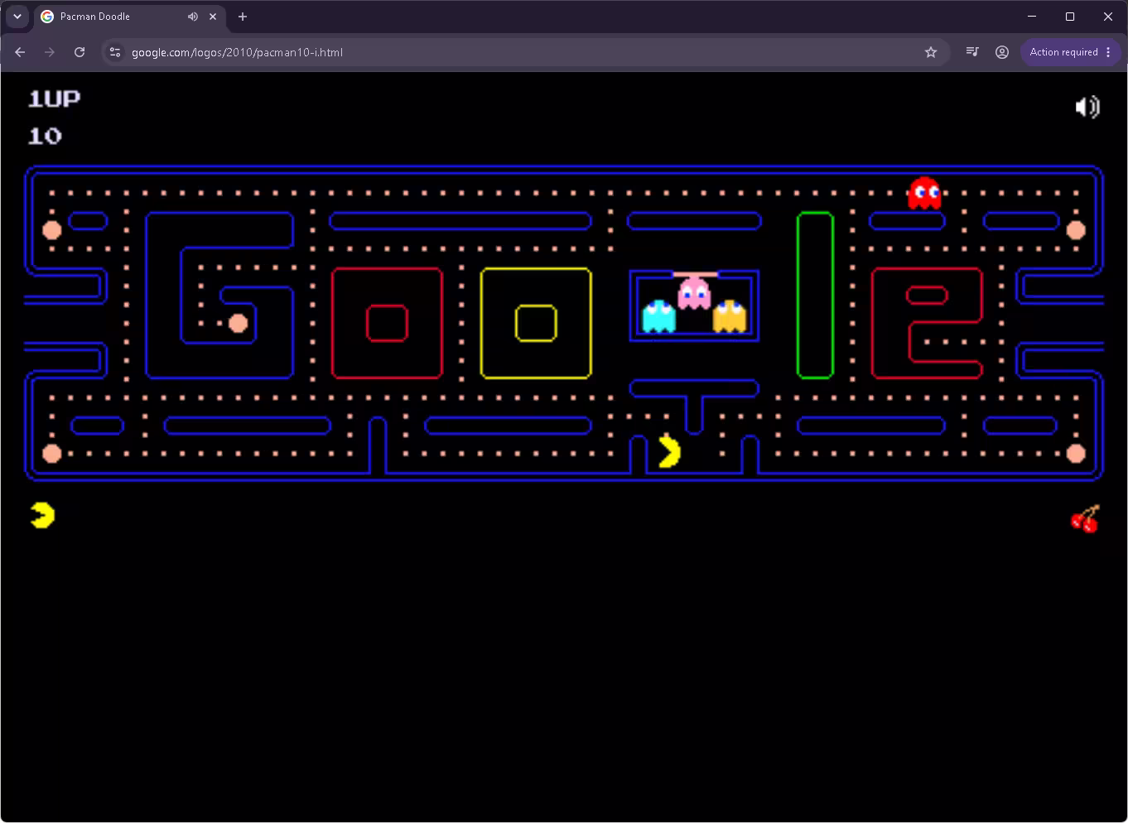Close the Pacman Doodle tab
Image resolution: width=1128 pixels, height=823 pixels.
click(213, 17)
